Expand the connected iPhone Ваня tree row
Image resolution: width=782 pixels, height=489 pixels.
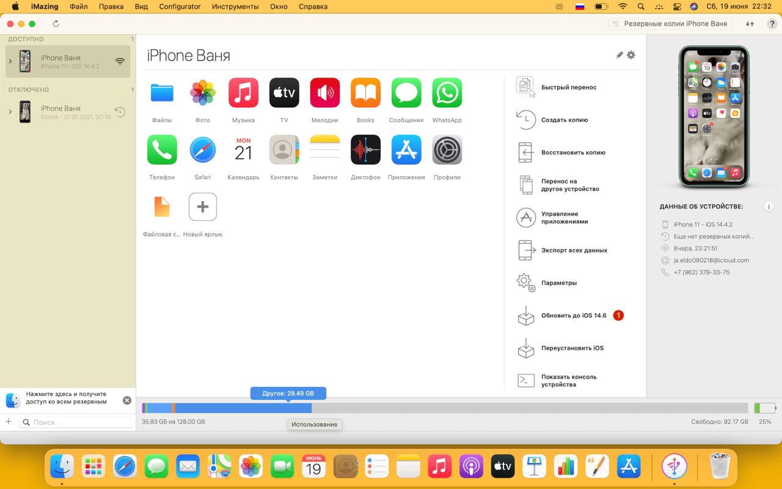point(10,61)
